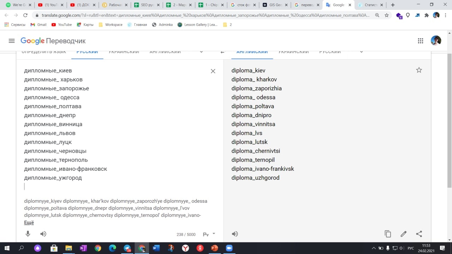This screenshot has height=254, width=452.
Task: Open the YouTube bookmark
Action: 61,25
